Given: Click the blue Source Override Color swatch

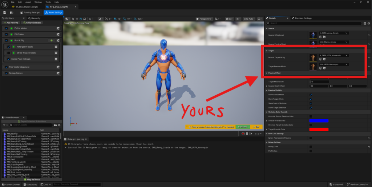Looking at the screenshot, I should click(x=319, y=120).
